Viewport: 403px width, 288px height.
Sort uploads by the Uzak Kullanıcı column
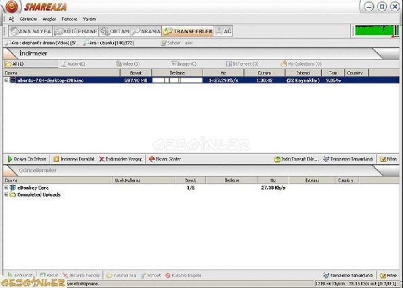coord(144,180)
